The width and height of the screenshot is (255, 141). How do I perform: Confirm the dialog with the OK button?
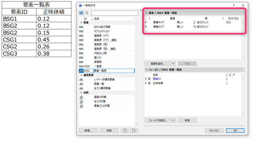coord(235,130)
